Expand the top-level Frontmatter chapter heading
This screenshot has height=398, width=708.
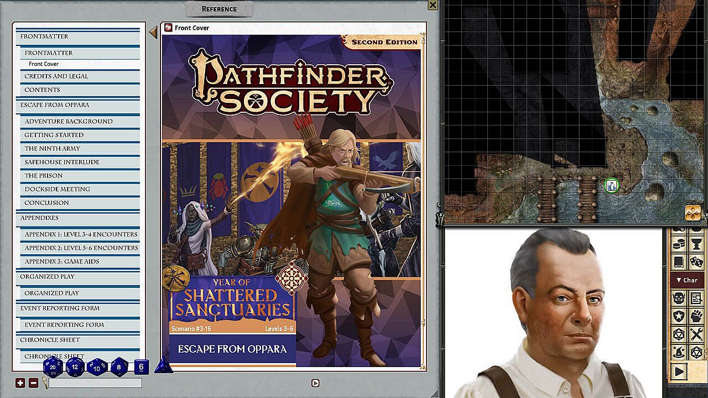coord(78,36)
